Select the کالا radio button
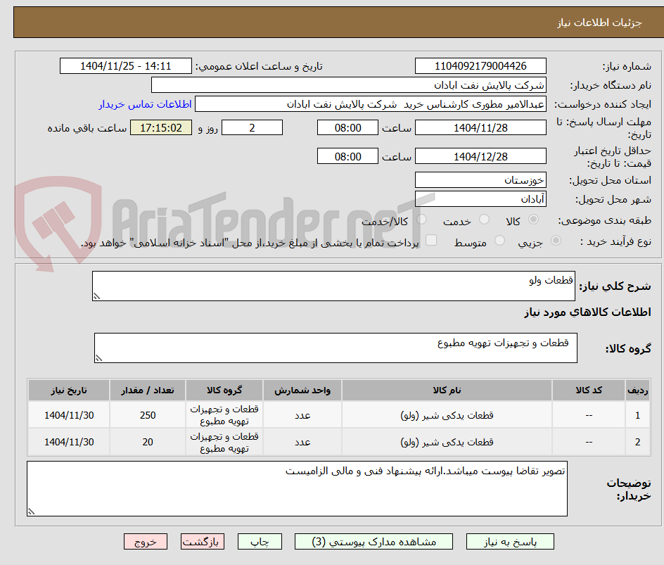Screen dimensions: 664x565 [x=534, y=220]
